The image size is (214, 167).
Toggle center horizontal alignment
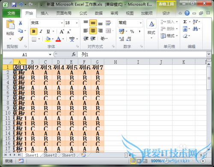coord(93,30)
